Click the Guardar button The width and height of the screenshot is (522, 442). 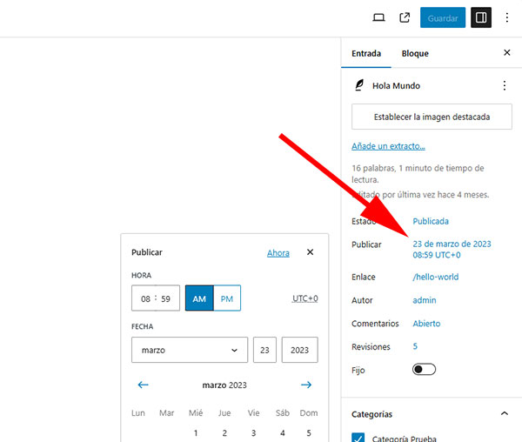tap(443, 17)
